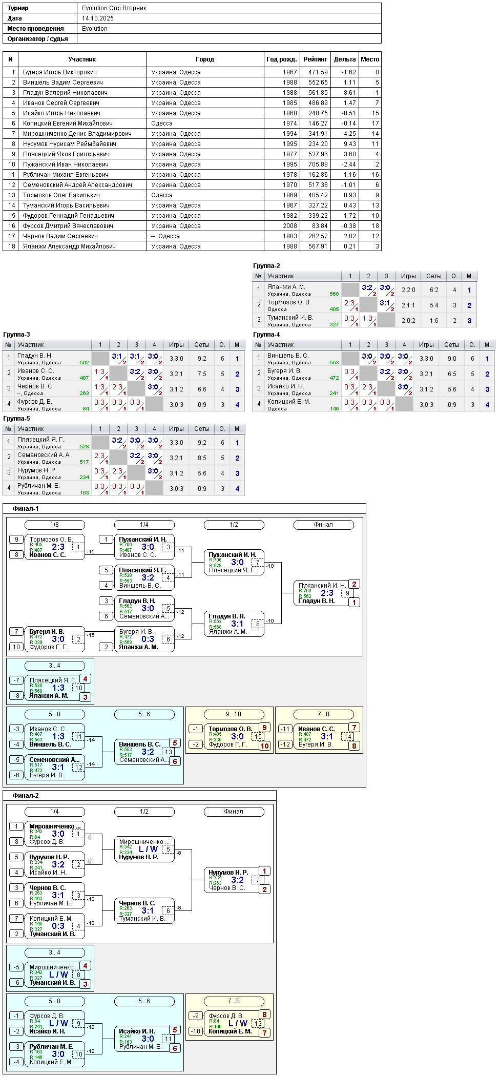Click 'Рубличан М. Е.' row in Группа-5 table

pyautogui.click(x=123, y=488)
